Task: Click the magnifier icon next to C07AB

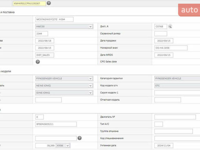Action: (170, 27)
